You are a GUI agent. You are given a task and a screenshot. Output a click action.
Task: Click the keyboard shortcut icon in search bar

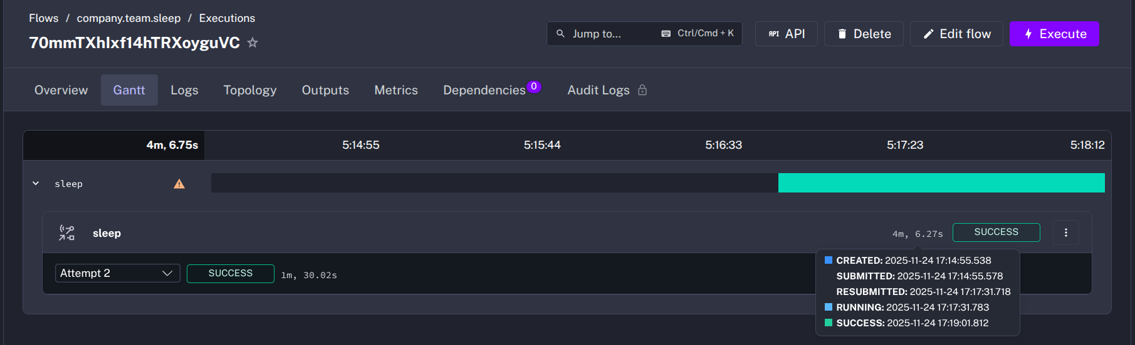(666, 34)
